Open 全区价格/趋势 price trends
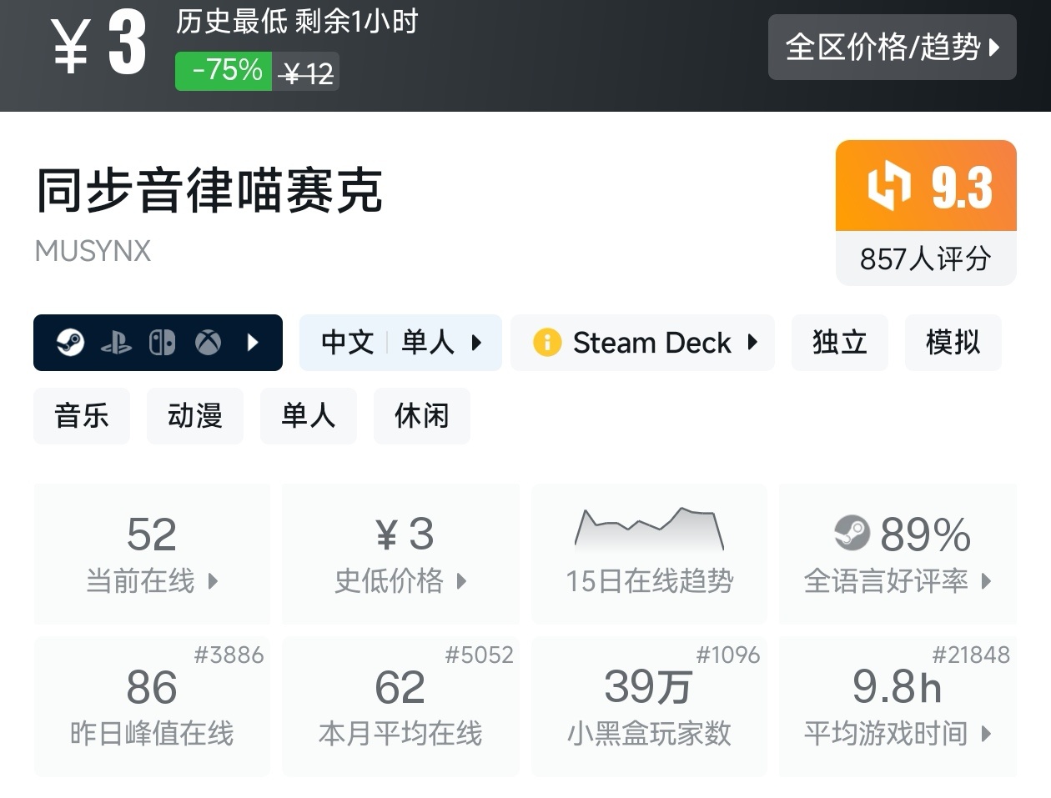The image size is (1051, 798). [x=892, y=48]
